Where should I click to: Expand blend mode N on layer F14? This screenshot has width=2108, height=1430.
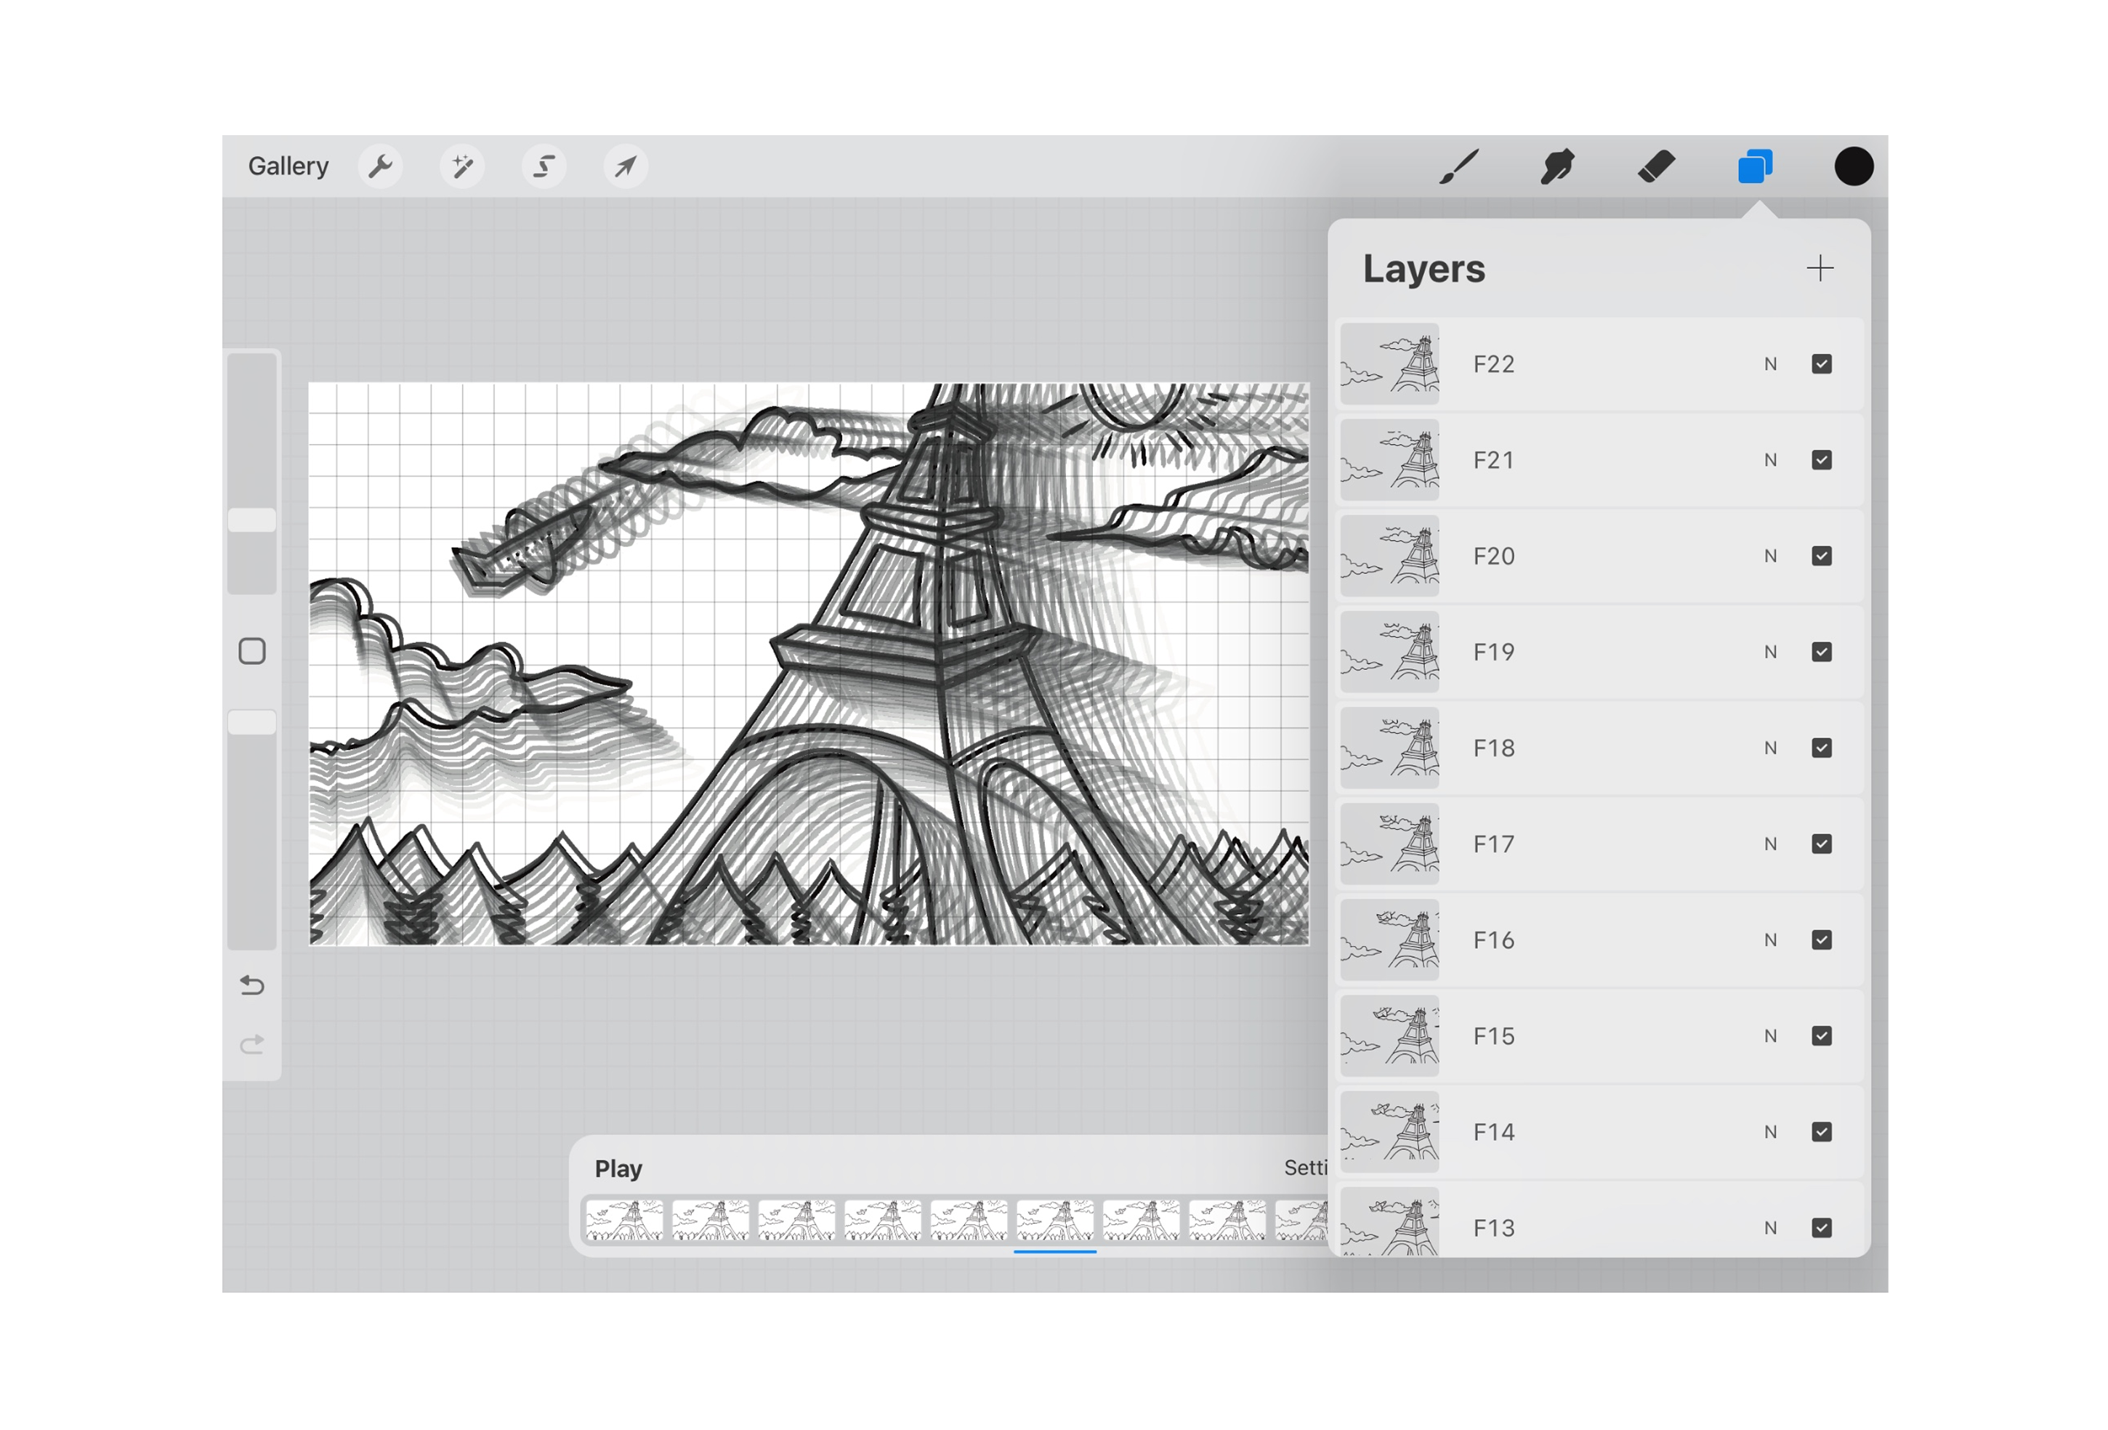pyautogui.click(x=1769, y=1131)
